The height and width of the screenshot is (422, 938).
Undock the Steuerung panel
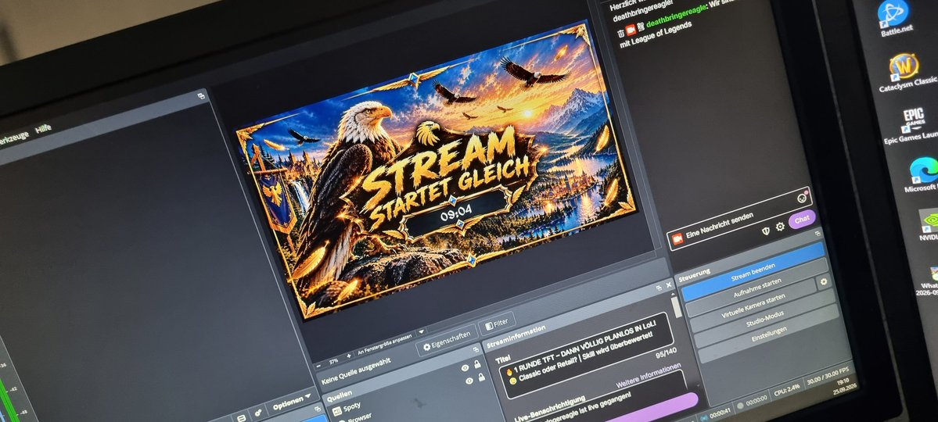tap(819, 234)
